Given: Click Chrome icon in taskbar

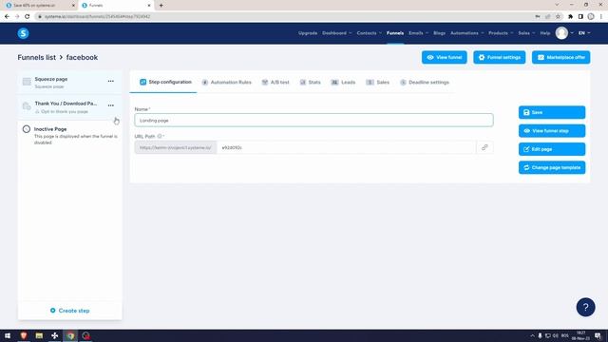Looking at the screenshot, I should click(x=70, y=335).
